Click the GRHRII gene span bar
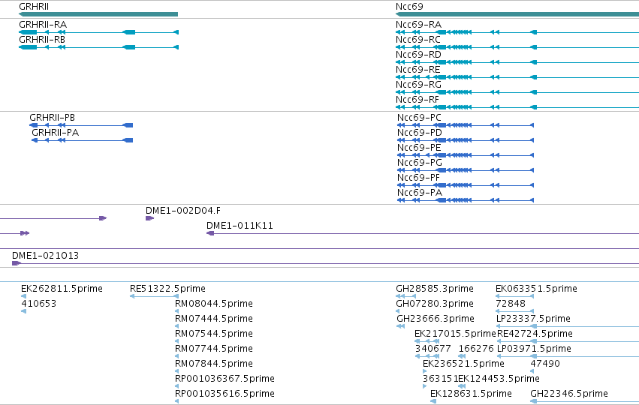This screenshot has height=405, width=639. pos(98,14)
